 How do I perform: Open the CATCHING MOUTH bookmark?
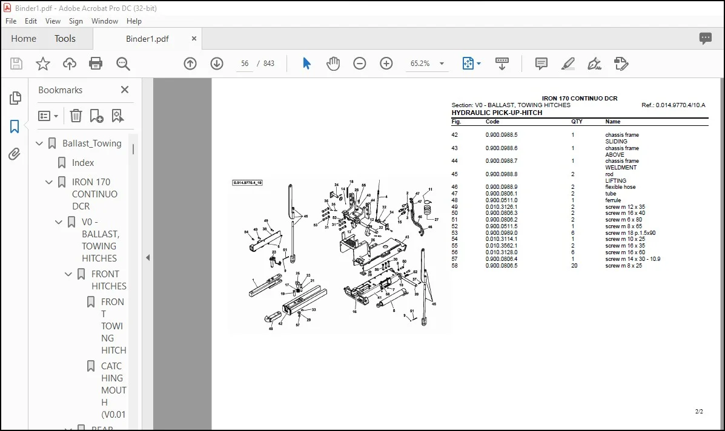(x=113, y=390)
